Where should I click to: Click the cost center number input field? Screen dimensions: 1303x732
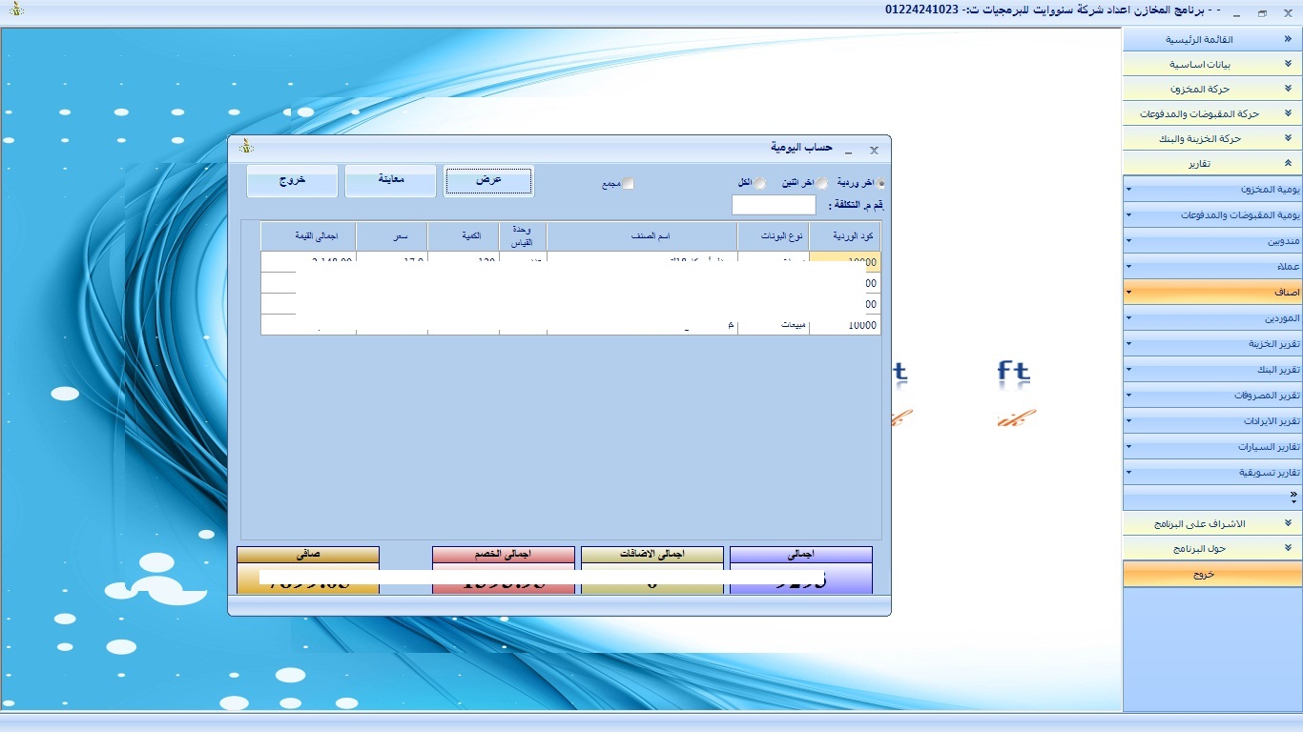click(x=773, y=205)
